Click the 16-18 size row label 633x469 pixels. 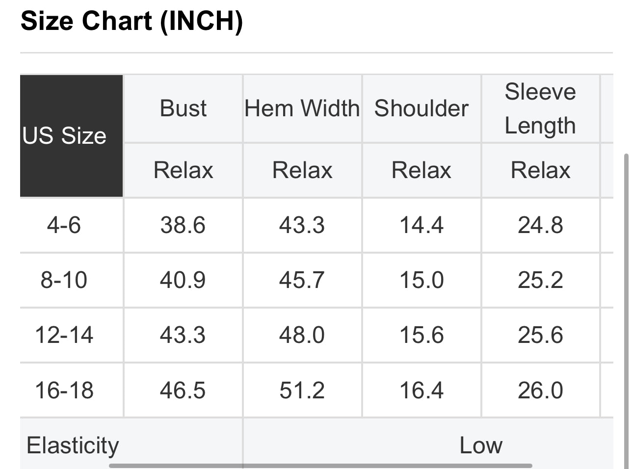click(64, 391)
